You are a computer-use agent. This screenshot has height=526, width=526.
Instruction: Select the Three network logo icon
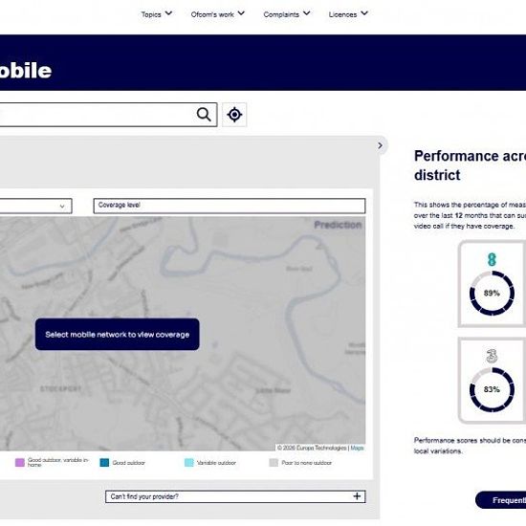pyautogui.click(x=492, y=356)
